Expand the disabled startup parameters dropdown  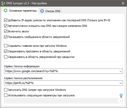(x=121, y=101)
